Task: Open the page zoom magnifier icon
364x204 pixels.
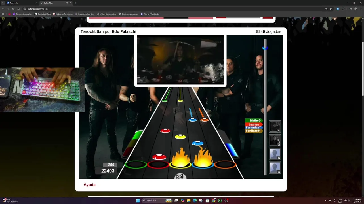Action: [x=326, y=9]
